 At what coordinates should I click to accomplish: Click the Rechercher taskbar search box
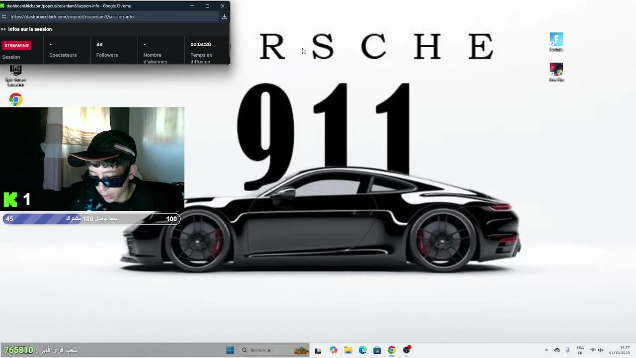tap(274, 350)
